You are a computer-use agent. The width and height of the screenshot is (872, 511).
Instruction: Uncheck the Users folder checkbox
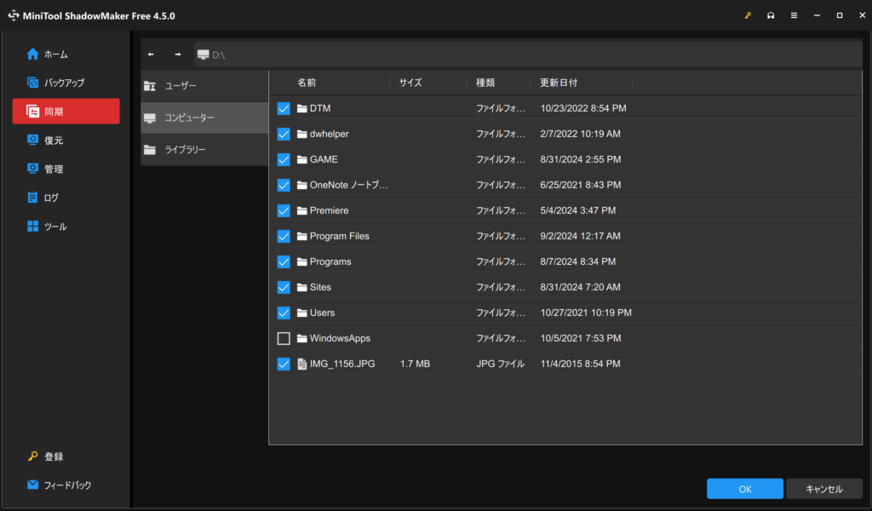click(284, 313)
